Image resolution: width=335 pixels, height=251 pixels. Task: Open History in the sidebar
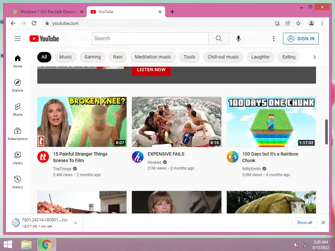click(18, 182)
